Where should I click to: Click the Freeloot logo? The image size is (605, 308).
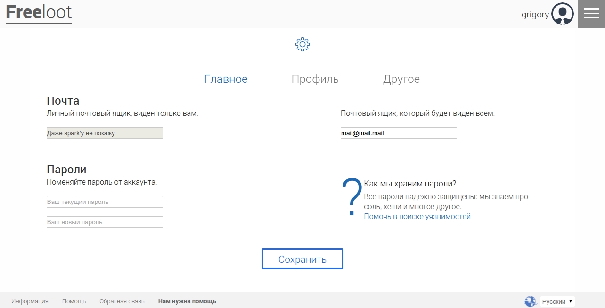point(39,13)
